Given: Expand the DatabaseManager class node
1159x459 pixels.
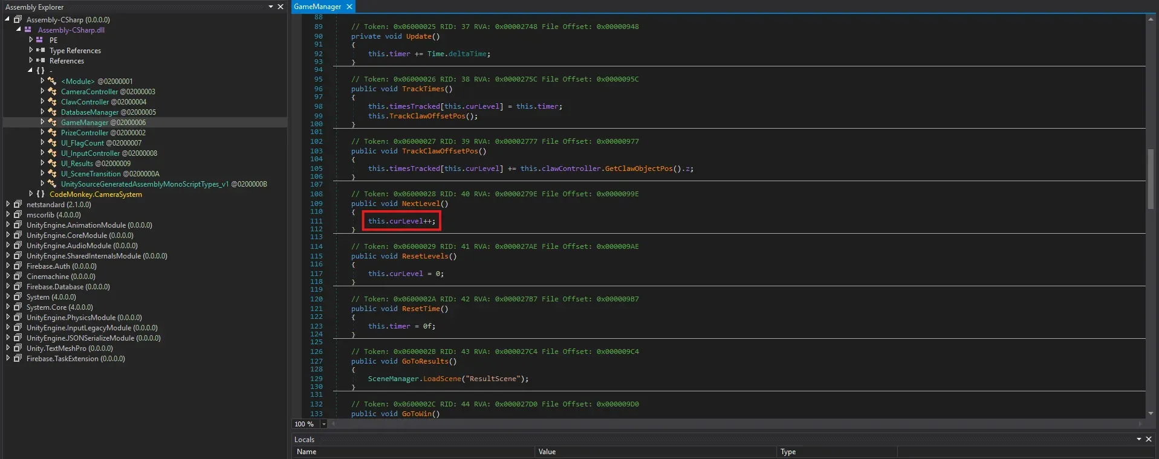Looking at the screenshot, I should tap(42, 112).
